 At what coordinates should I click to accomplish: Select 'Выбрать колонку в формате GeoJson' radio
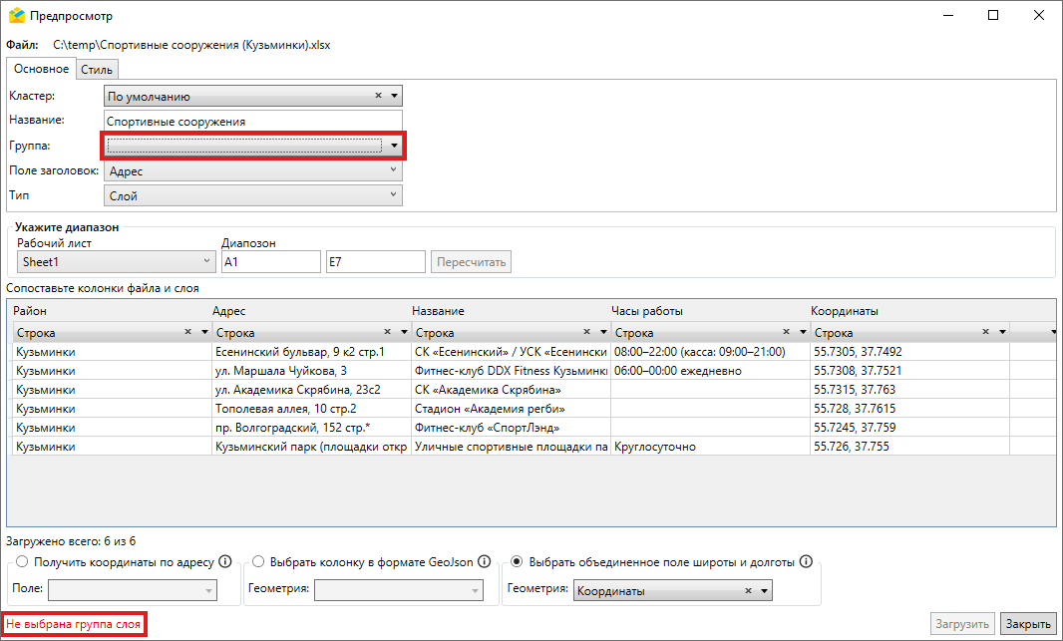click(258, 562)
